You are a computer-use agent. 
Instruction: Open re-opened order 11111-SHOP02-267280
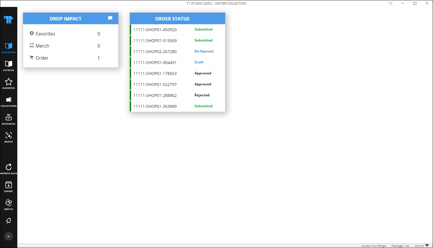click(x=177, y=51)
